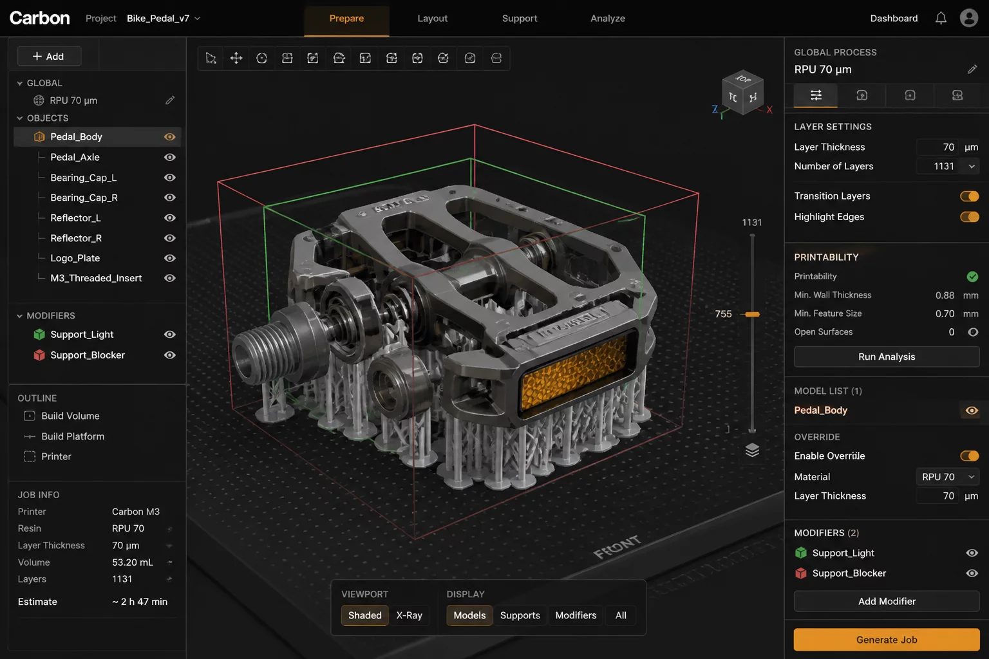The width and height of the screenshot is (989, 659).
Task: Click the green Printability check mark
Action: [972, 277]
